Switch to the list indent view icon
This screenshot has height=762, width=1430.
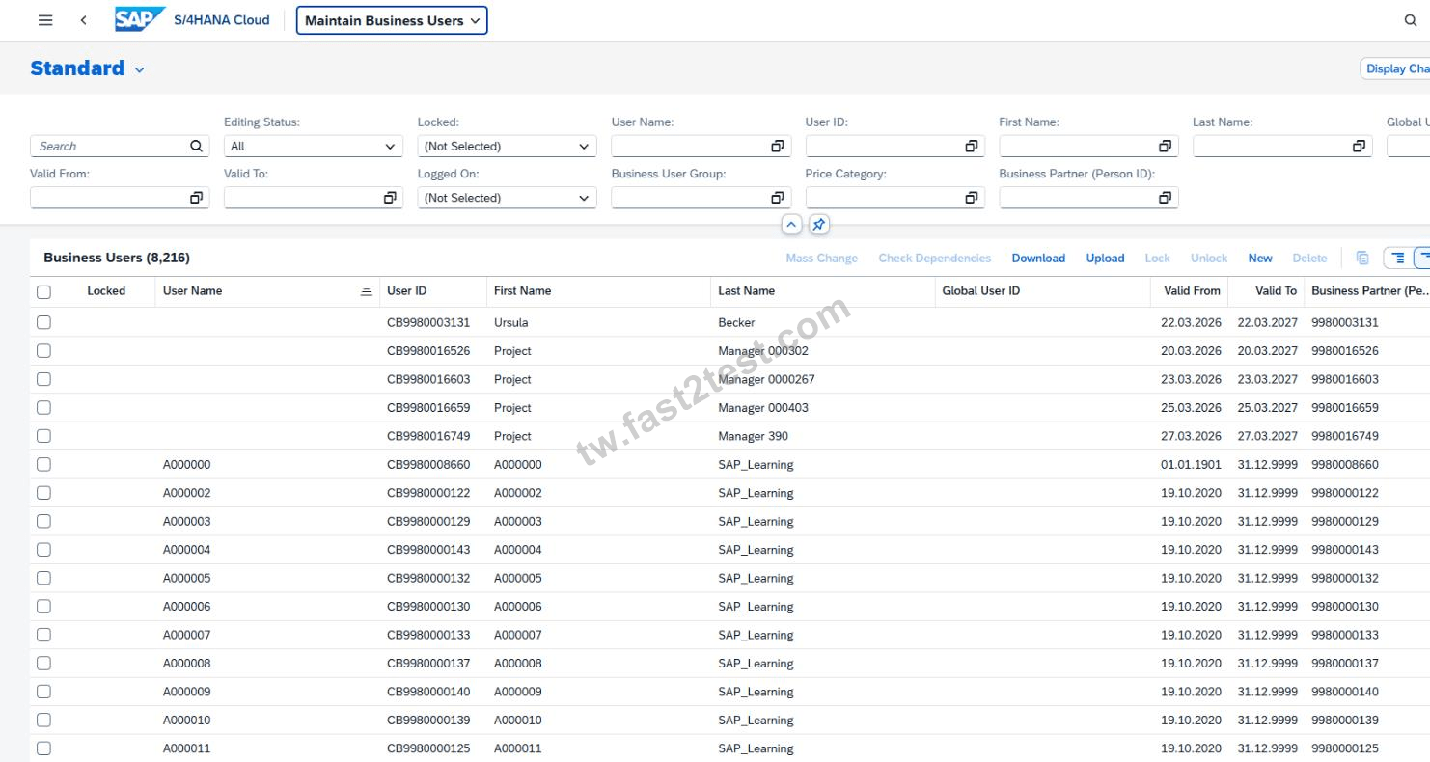[x=1398, y=258]
